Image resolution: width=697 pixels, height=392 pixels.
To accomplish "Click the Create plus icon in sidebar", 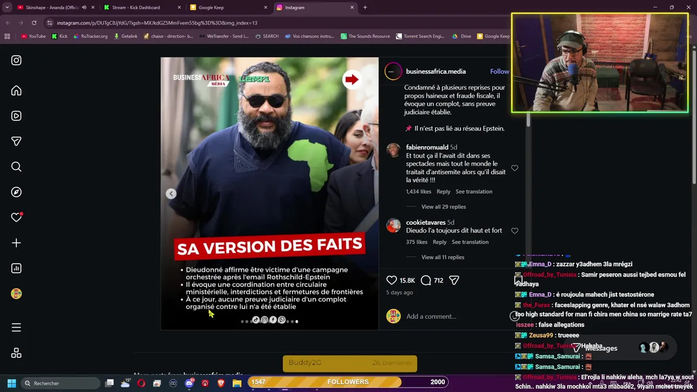I will point(16,243).
